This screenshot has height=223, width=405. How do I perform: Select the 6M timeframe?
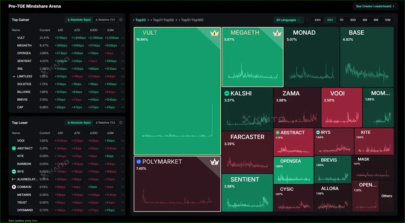tap(376, 20)
